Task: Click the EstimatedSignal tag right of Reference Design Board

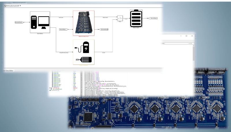Action: coord(104,29)
